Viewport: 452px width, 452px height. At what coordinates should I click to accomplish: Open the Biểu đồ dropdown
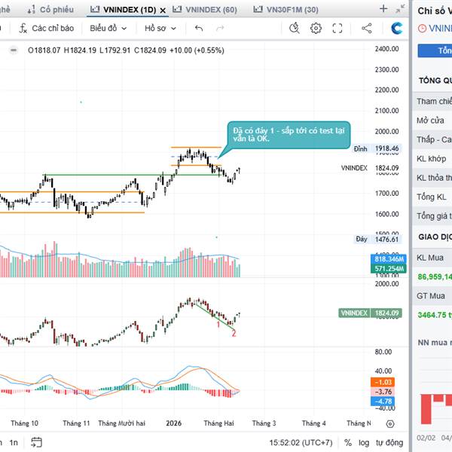[x=108, y=29]
